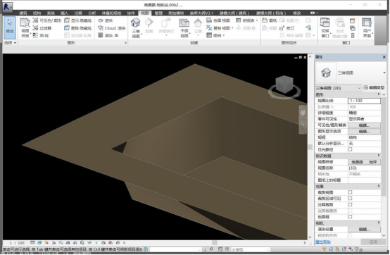Open the 属性帮助 (Properties help) link
Screen dimensions: 390x255
pos(323,242)
